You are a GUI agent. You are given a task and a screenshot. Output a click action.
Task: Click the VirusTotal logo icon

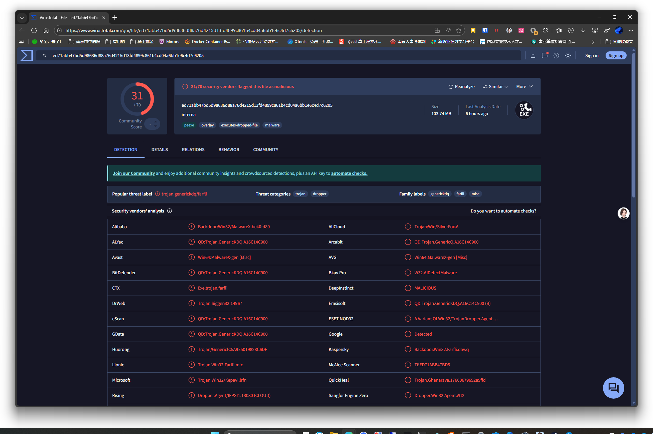tap(26, 55)
